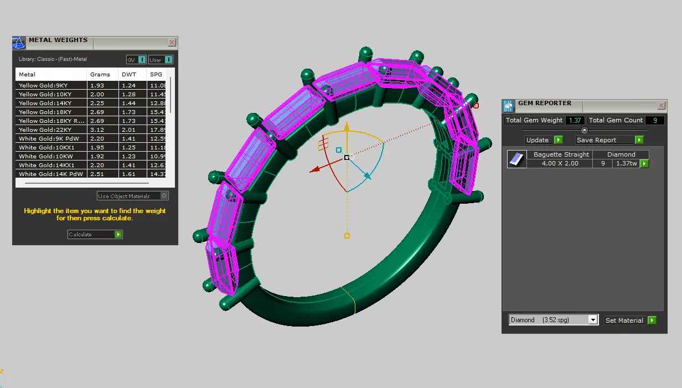Select the Yellow Gold:18KY row
The width and height of the screenshot is (682, 388).
tap(91, 112)
